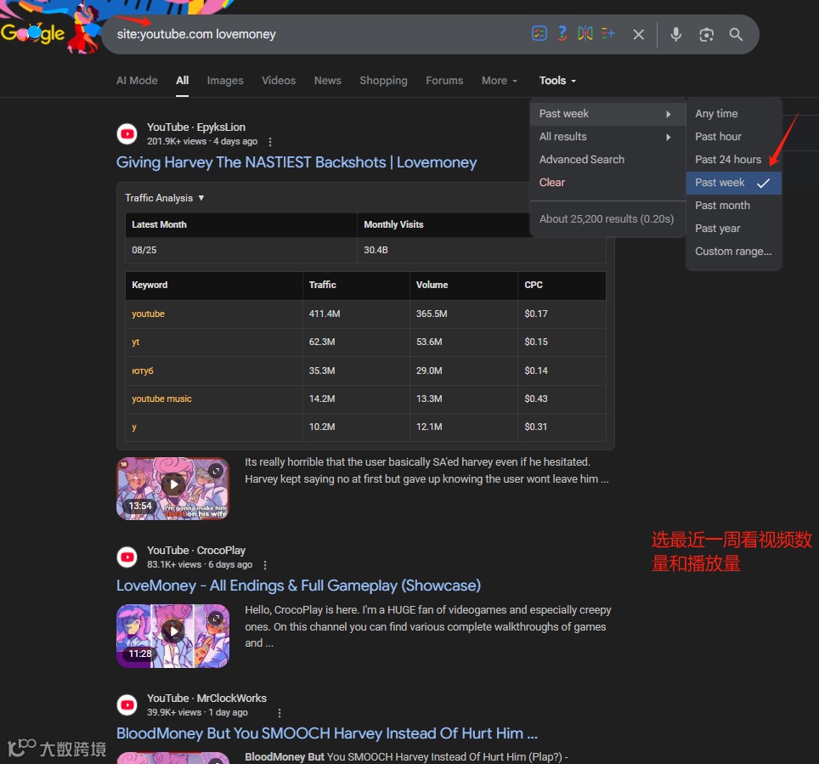Open the blue checklist extension icon in the search bar

pyautogui.click(x=539, y=34)
